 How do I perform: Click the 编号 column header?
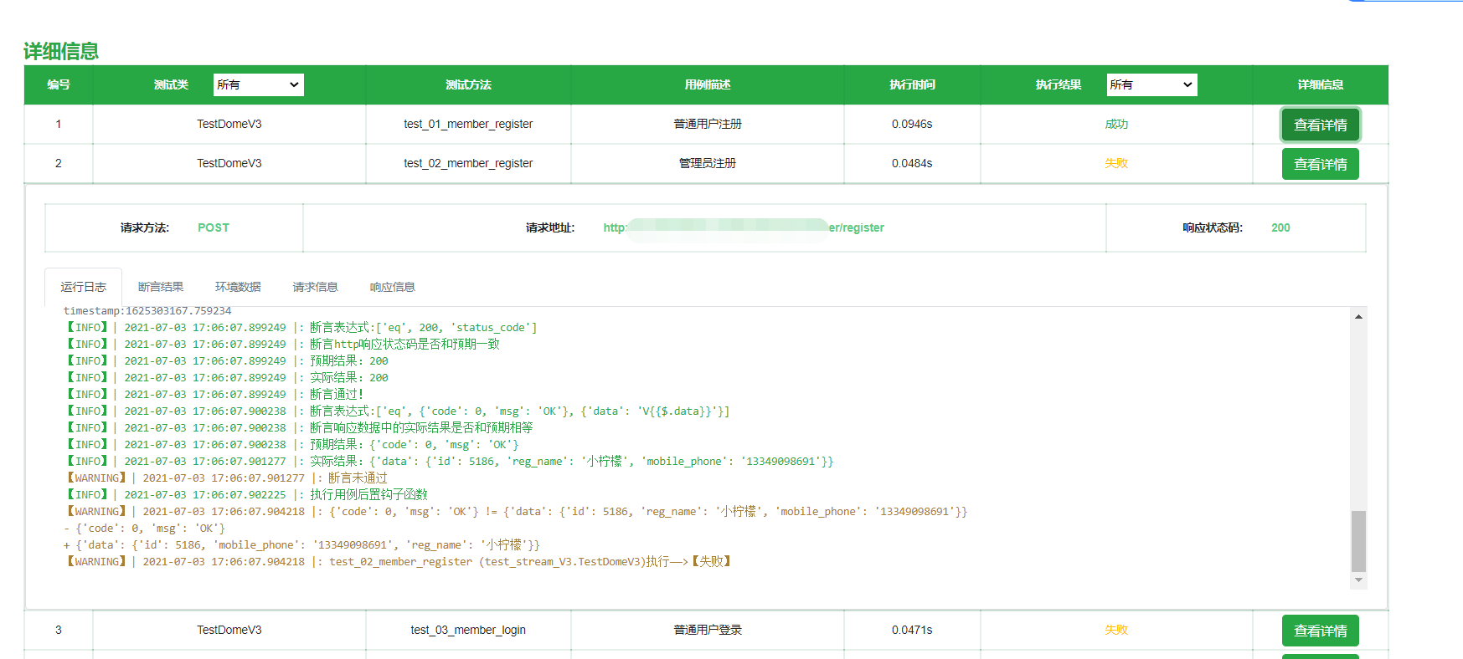[59, 84]
